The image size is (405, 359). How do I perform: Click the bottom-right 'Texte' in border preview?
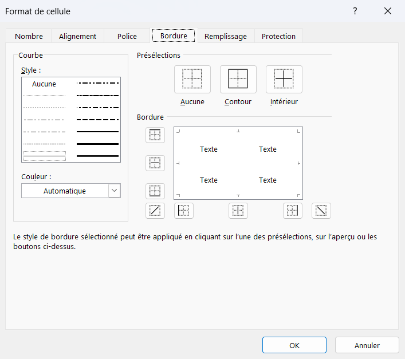[268, 180]
